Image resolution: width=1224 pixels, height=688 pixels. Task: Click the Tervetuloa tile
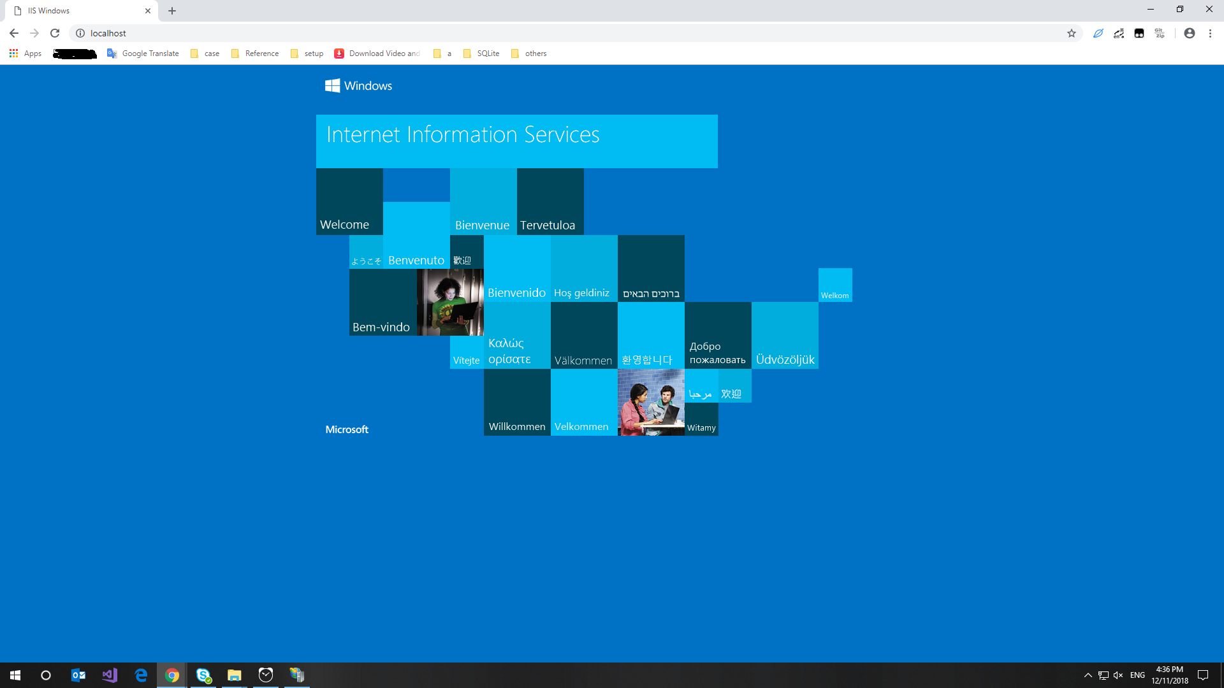pos(550,201)
